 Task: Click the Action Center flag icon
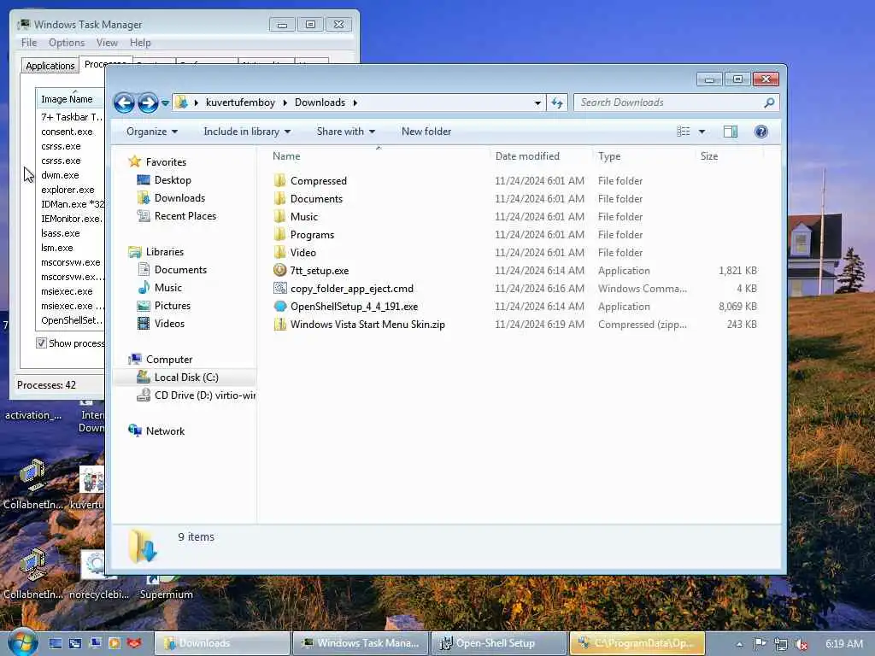[760, 644]
